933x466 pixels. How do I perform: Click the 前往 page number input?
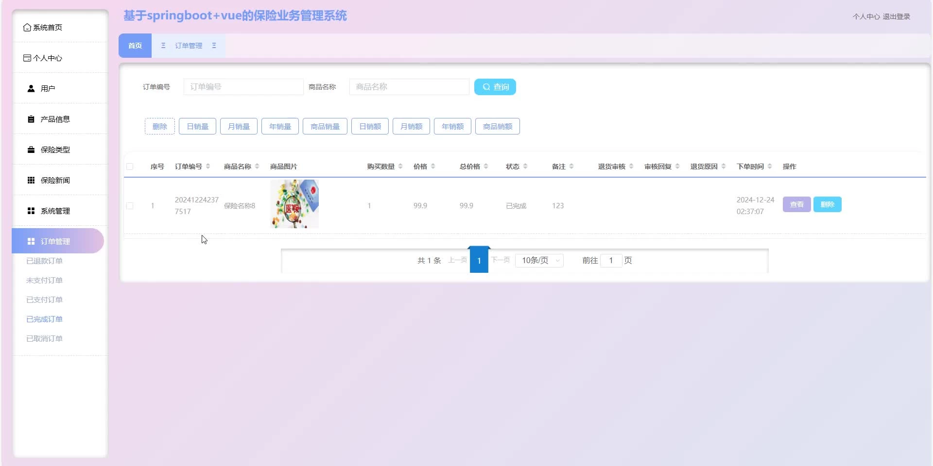point(611,261)
